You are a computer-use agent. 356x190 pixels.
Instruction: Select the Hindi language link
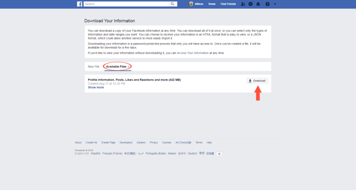201,153
